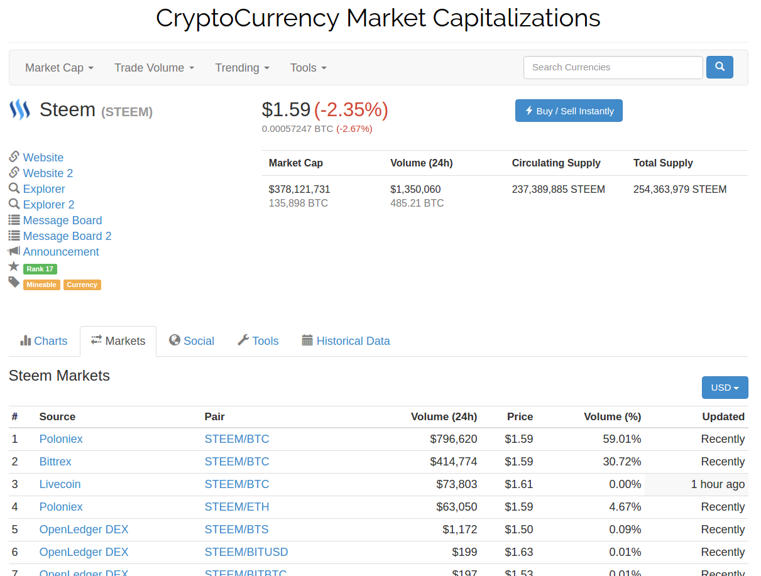Click the tag icon beside Mineable
761x576 pixels.
[x=14, y=282]
